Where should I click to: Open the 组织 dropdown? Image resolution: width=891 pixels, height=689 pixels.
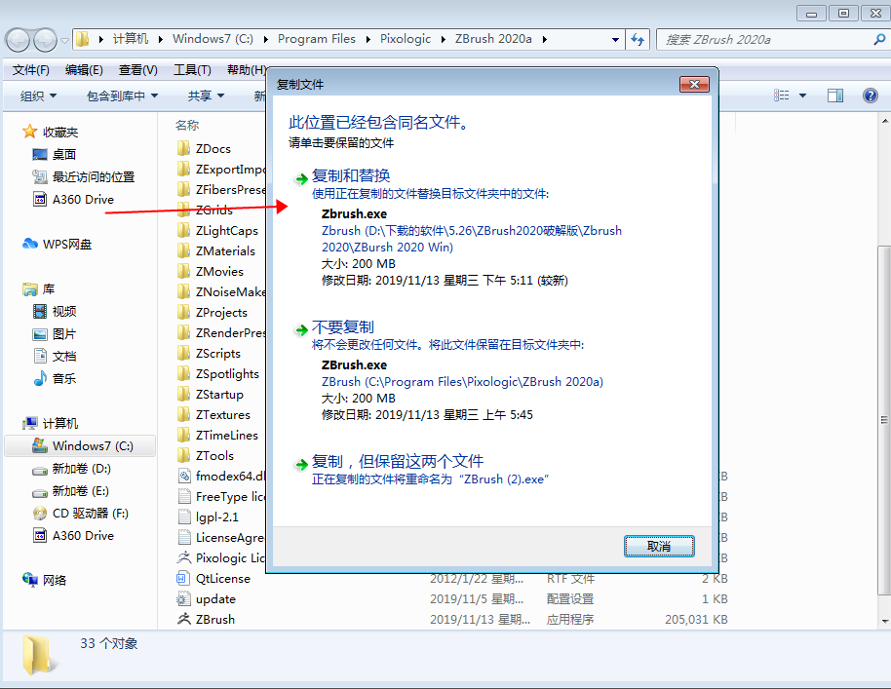pyautogui.click(x=38, y=96)
